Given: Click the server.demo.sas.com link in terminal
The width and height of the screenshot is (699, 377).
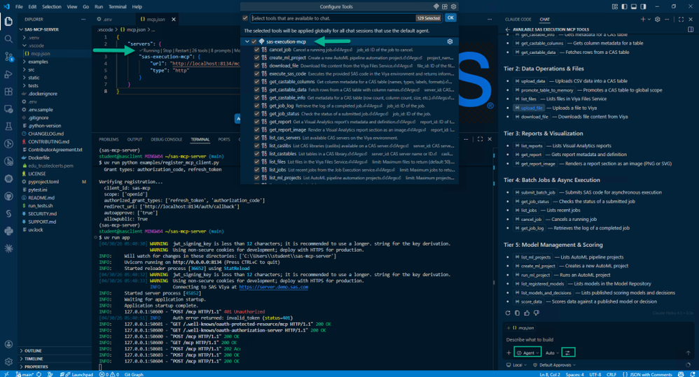Looking at the screenshot, I should 273,287.
